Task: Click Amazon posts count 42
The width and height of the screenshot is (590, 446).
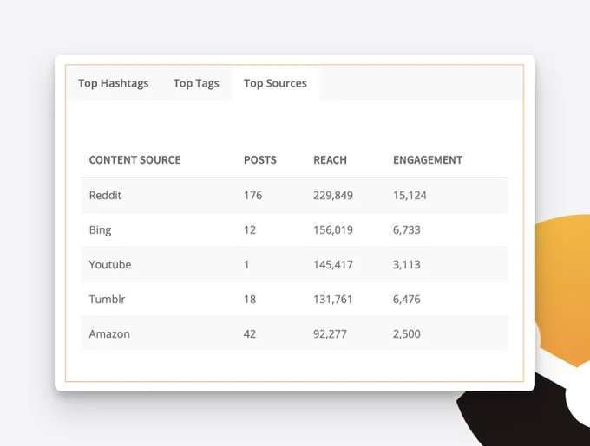Action: [x=250, y=333]
